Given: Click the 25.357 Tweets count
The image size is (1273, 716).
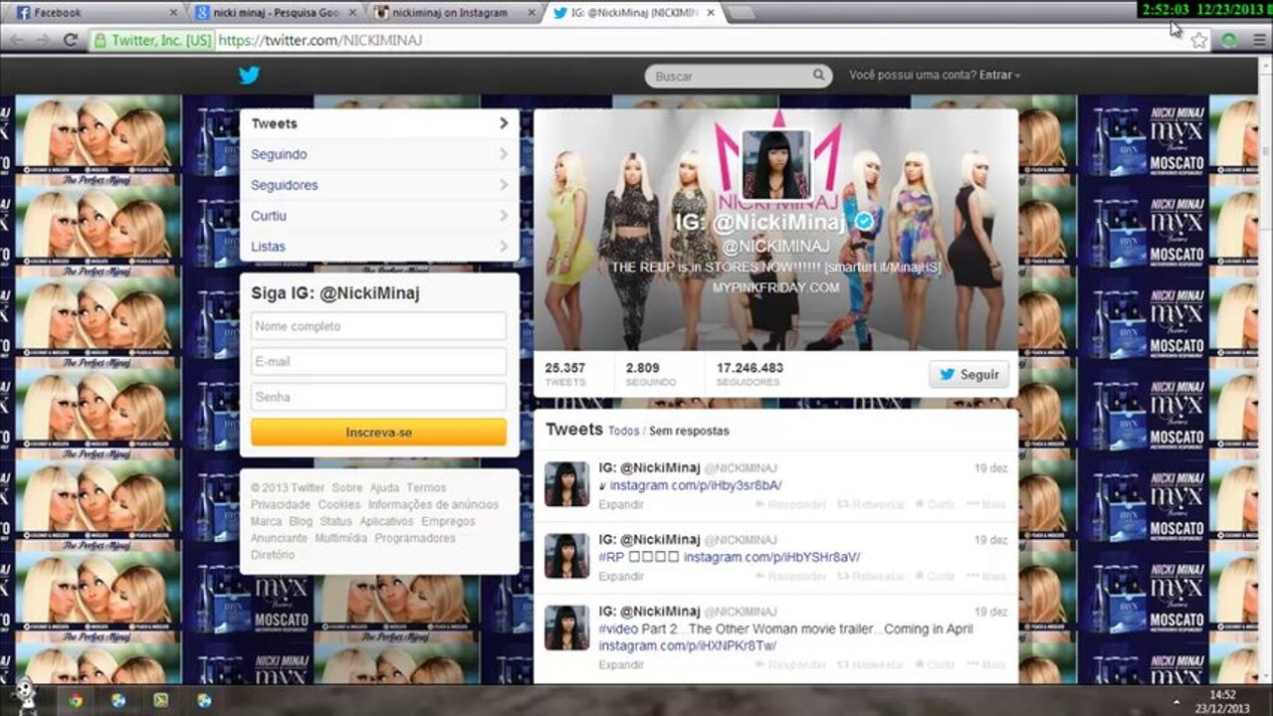Looking at the screenshot, I should [565, 374].
